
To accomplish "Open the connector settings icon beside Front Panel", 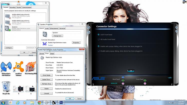I will [x=170, y=77].
